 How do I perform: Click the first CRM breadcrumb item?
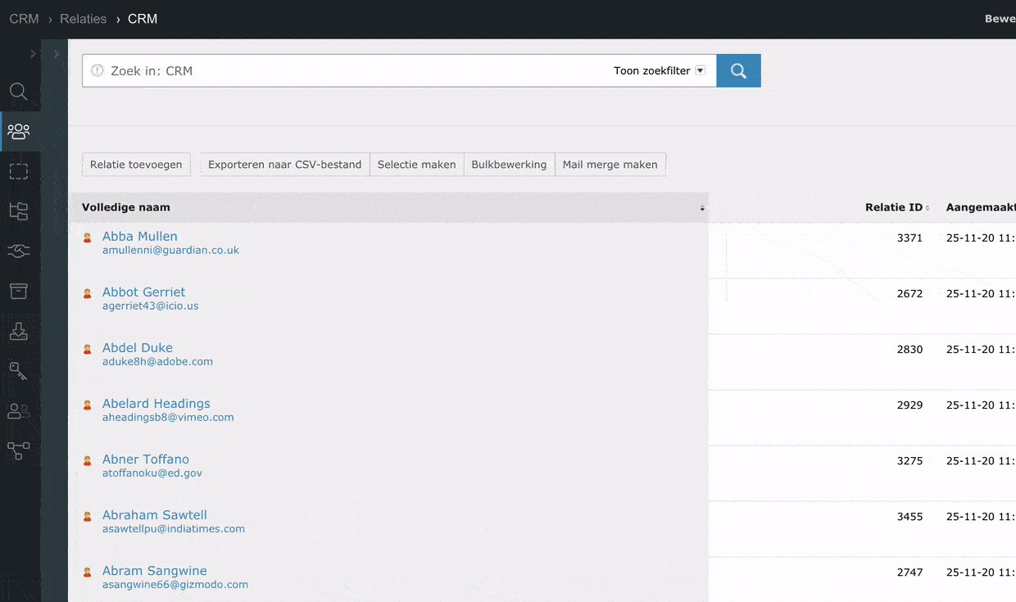click(x=24, y=19)
